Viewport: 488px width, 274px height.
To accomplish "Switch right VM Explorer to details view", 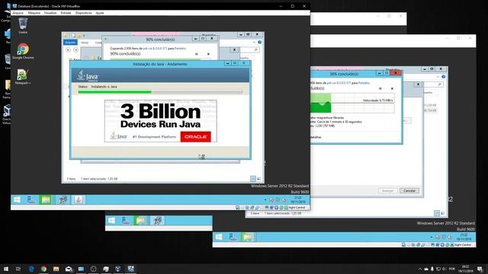I will (x=437, y=213).
